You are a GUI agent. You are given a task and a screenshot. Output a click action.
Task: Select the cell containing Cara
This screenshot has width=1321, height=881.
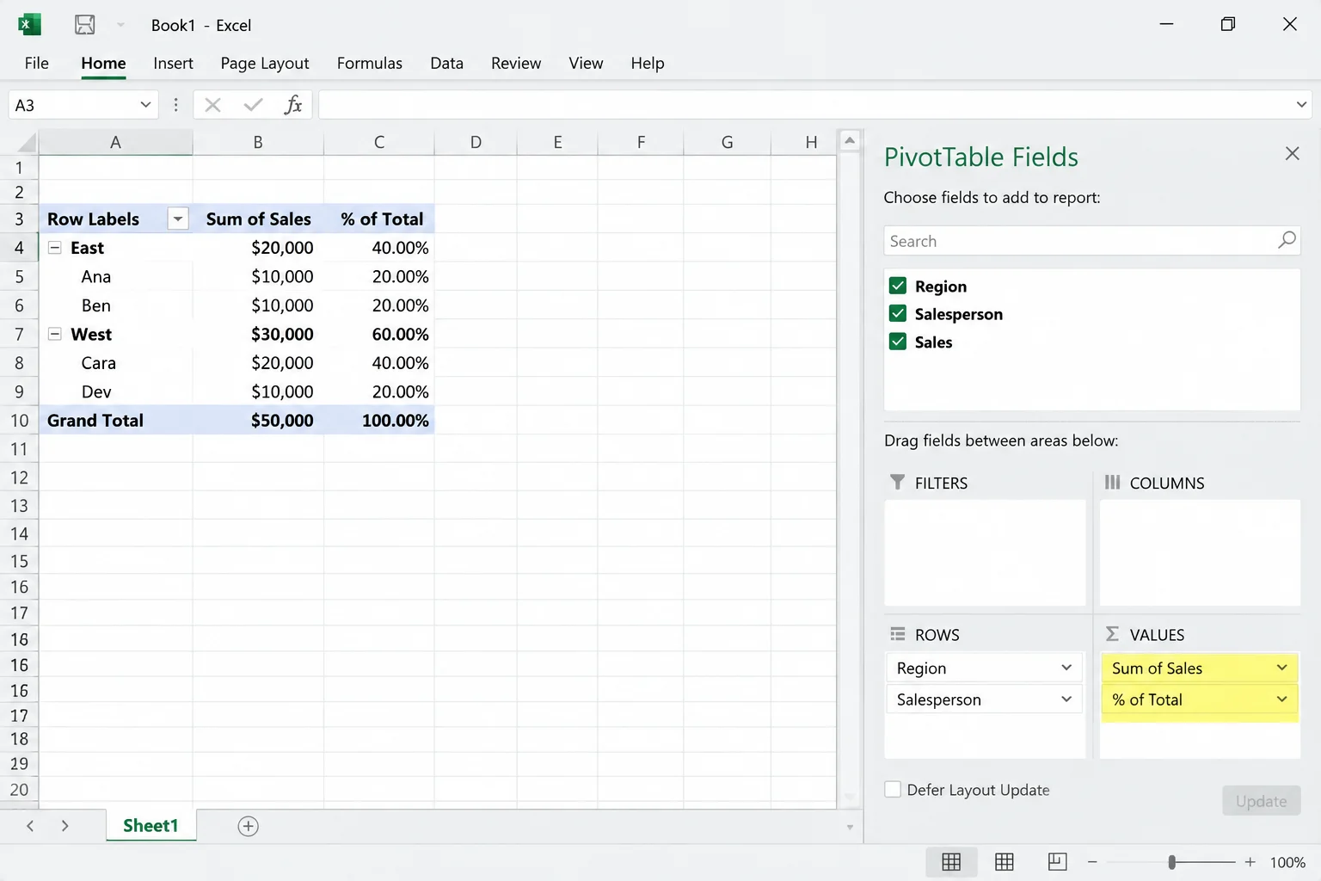coord(115,363)
